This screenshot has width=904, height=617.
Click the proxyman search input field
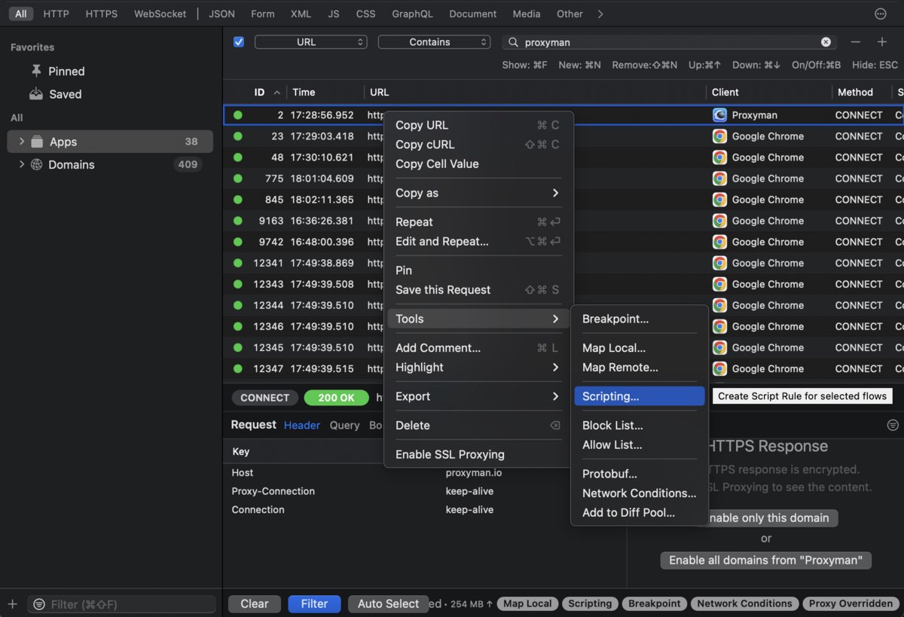(x=669, y=42)
